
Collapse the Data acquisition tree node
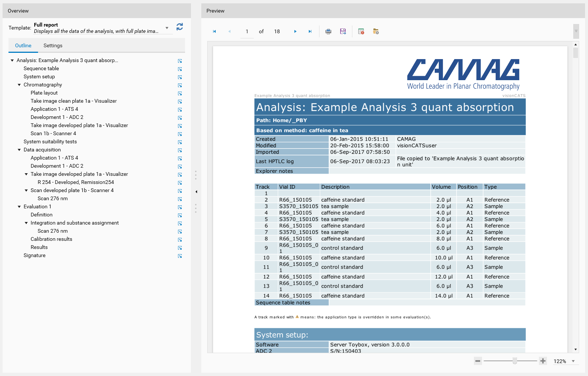19,150
